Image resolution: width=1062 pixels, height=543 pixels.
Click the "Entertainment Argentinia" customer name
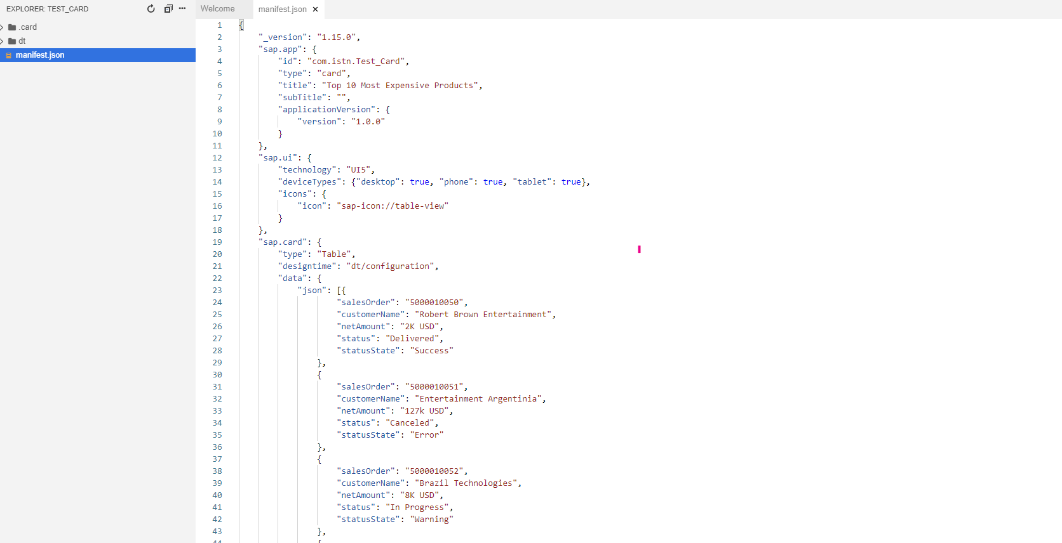(x=478, y=399)
